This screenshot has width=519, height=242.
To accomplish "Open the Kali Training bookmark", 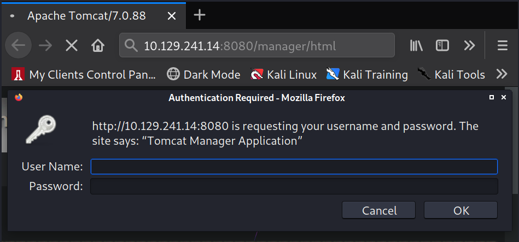I will point(367,74).
